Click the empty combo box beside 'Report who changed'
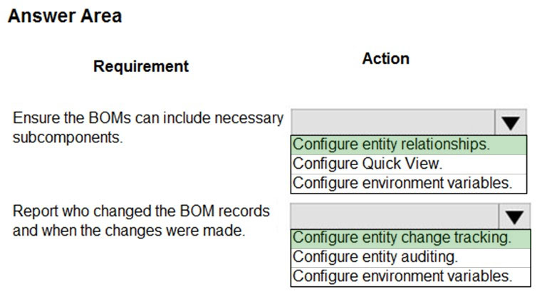This screenshot has width=537, height=294. pyautogui.click(x=395, y=216)
